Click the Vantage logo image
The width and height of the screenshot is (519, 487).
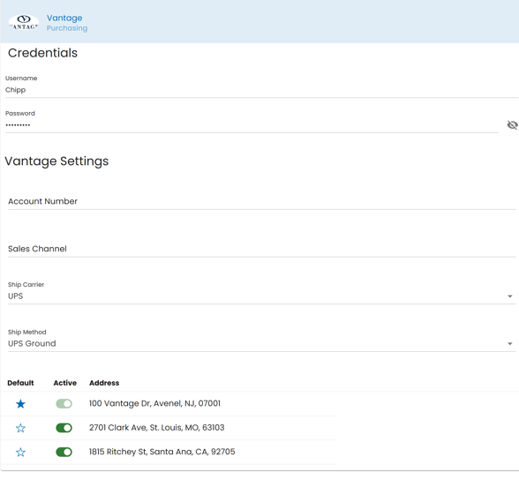24,23
